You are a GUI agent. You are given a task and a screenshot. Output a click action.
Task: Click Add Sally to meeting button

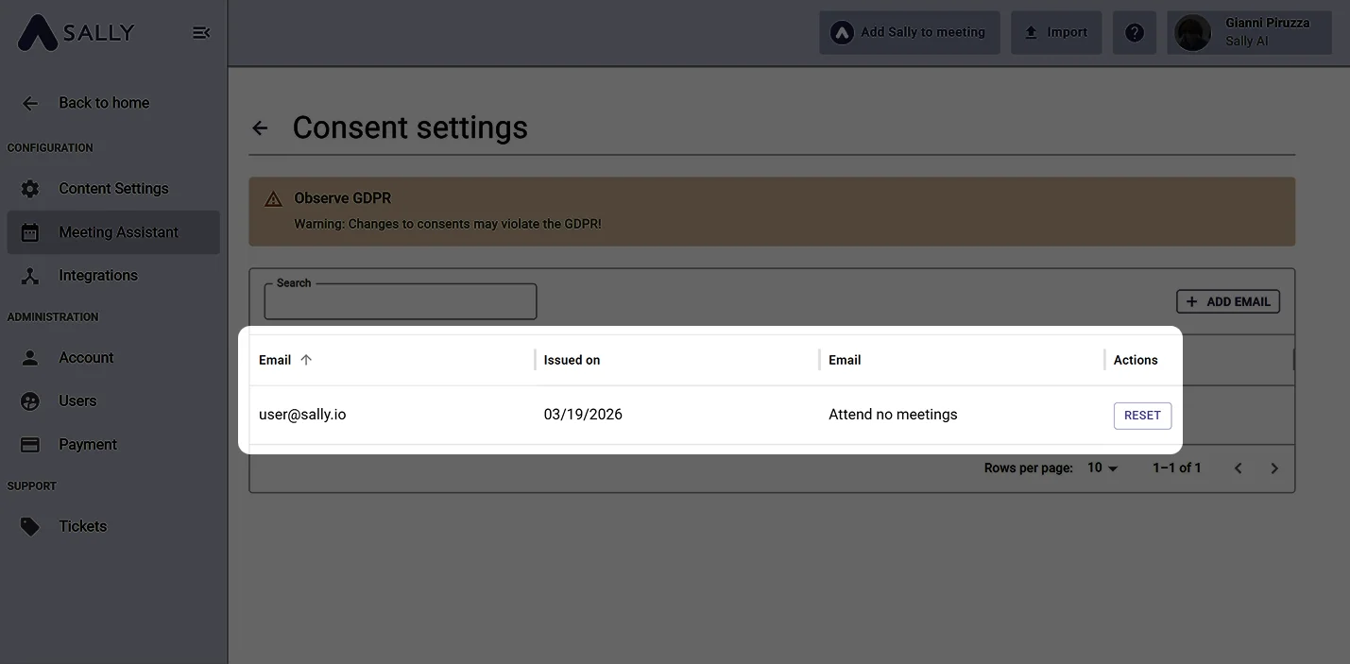pyautogui.click(x=909, y=33)
